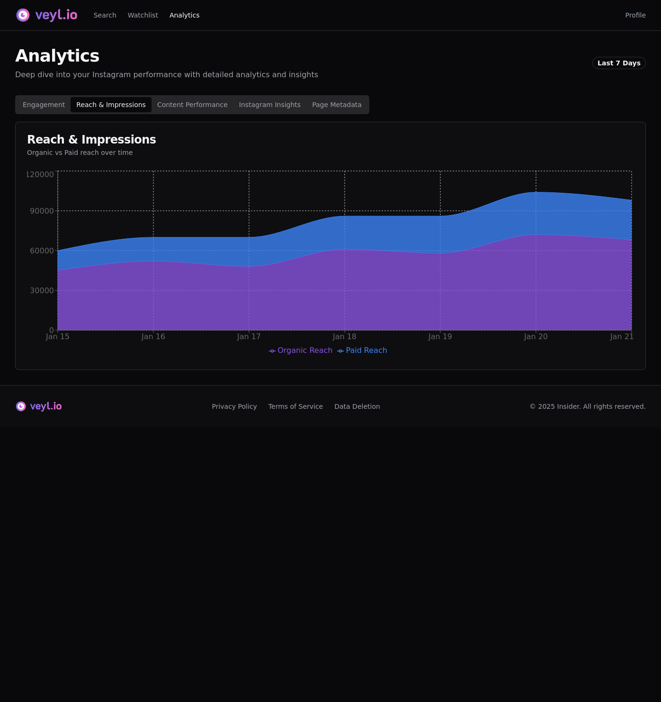The height and width of the screenshot is (702, 661).
Task: Open the Content Performance tab
Action: pyautogui.click(x=192, y=105)
